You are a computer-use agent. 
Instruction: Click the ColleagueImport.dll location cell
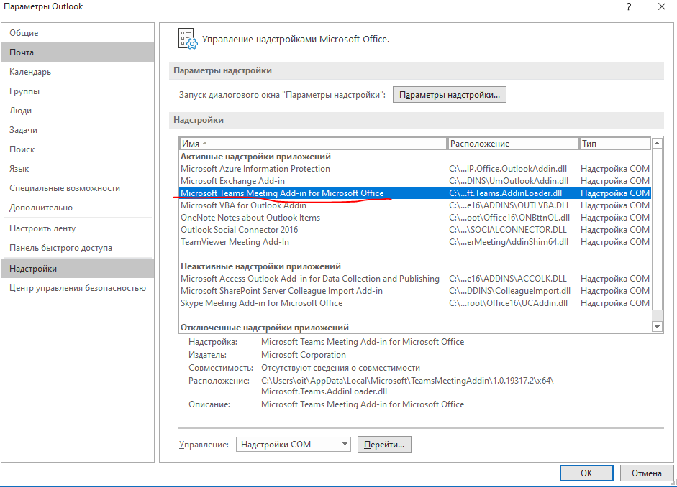pos(509,291)
